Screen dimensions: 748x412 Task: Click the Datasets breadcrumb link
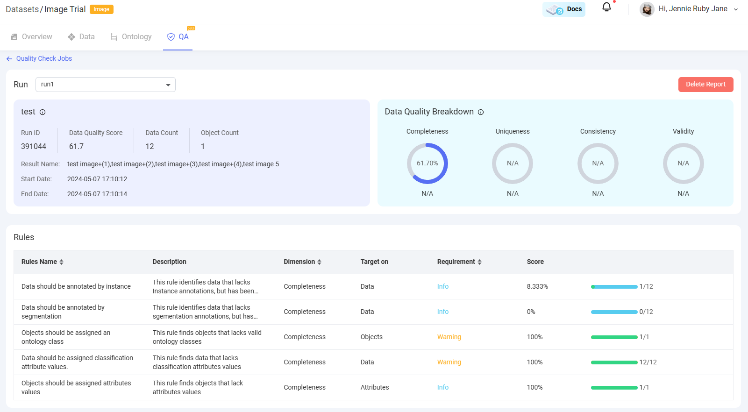pyautogui.click(x=22, y=9)
